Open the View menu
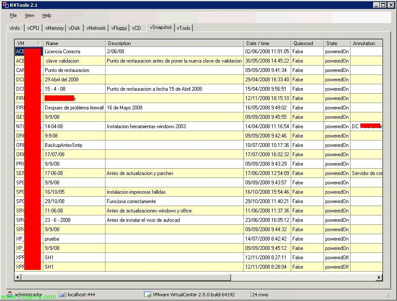The width and height of the screenshot is (397, 301). [x=29, y=15]
